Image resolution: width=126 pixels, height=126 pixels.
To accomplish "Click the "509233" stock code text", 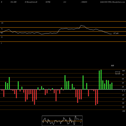I will [x=84, y=2].
